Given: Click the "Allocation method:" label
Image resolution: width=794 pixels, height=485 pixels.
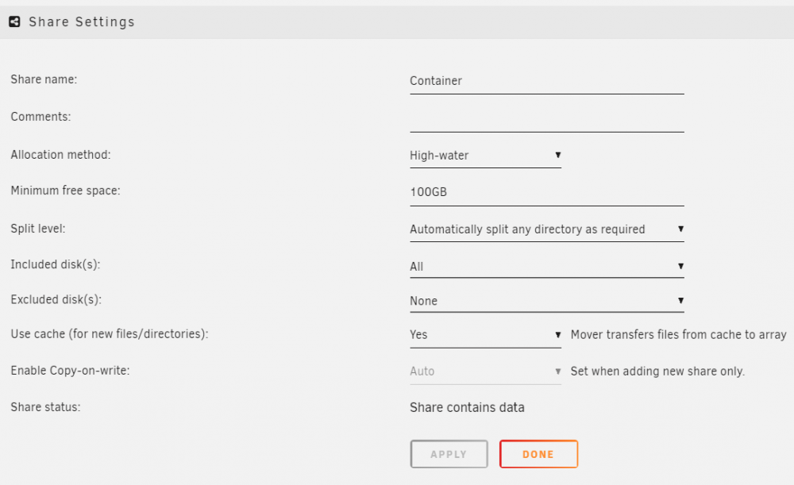Looking at the screenshot, I should tap(61, 155).
